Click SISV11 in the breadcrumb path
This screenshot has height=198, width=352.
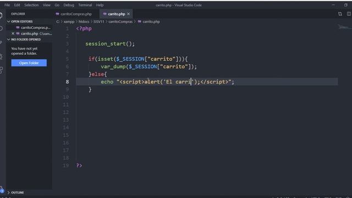pyautogui.click(x=99, y=22)
